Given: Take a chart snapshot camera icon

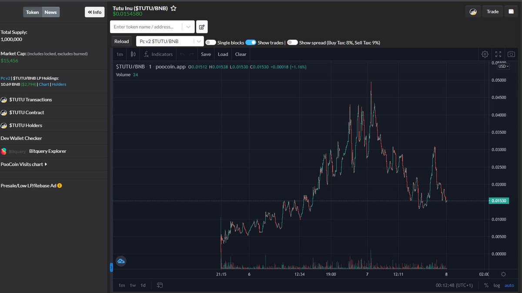Looking at the screenshot, I should point(511,54).
